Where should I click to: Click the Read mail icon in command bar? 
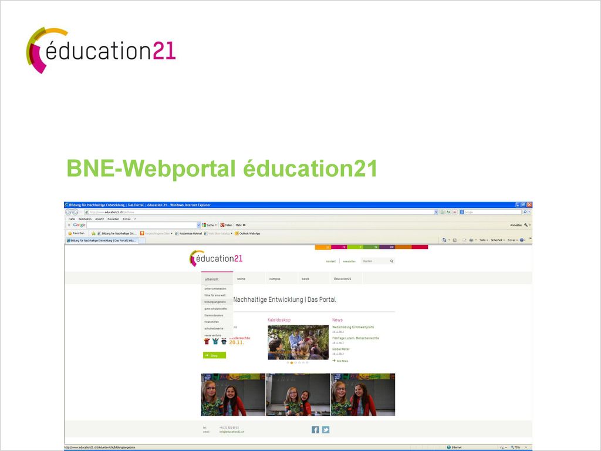pyautogui.click(x=464, y=240)
